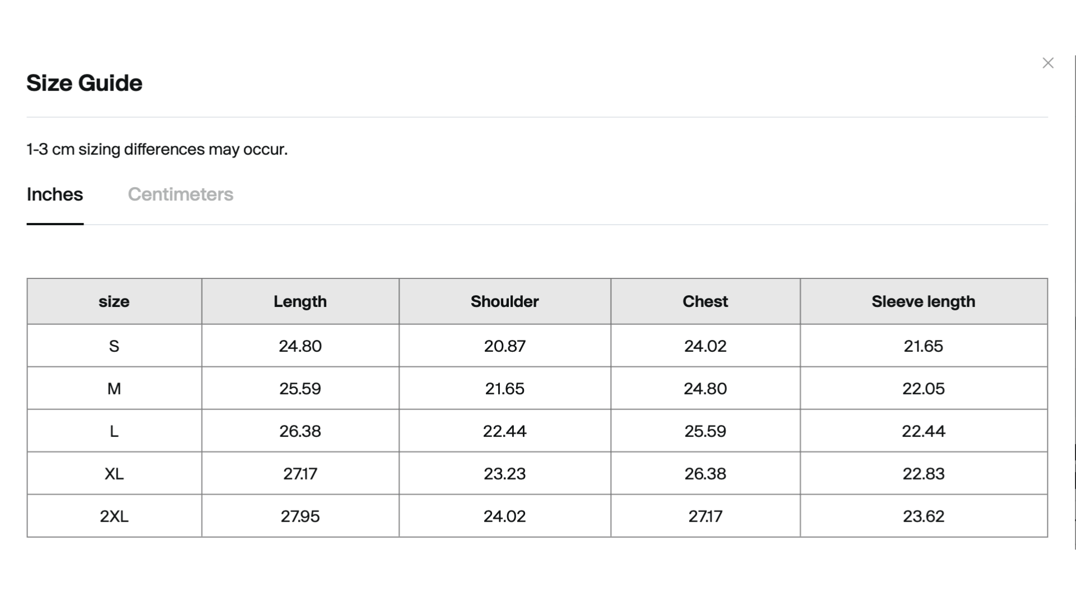Click the Shoulder column header
Screen dimensions: 1076x605
pyautogui.click(x=504, y=301)
